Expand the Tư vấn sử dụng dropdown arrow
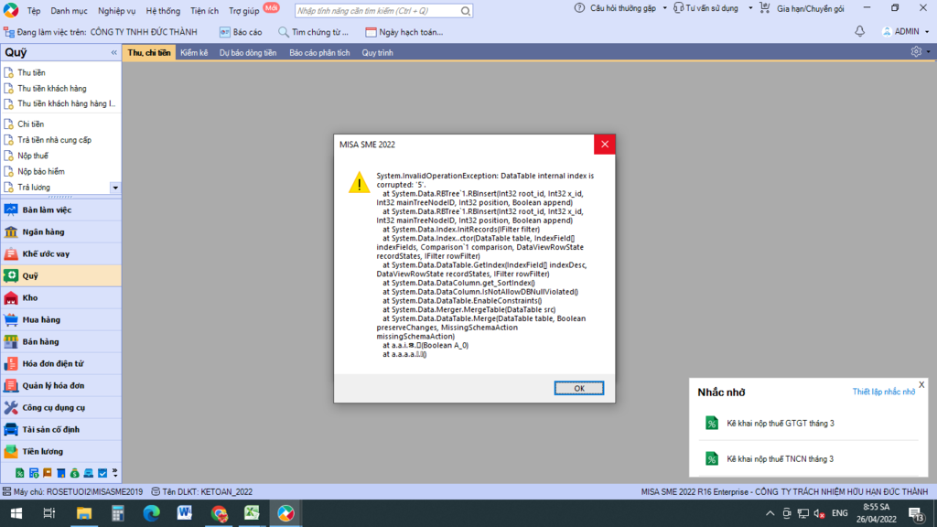 point(750,8)
